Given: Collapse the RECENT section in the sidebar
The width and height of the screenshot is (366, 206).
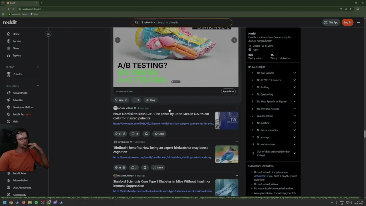Looking at the screenshot, I should [38, 67].
